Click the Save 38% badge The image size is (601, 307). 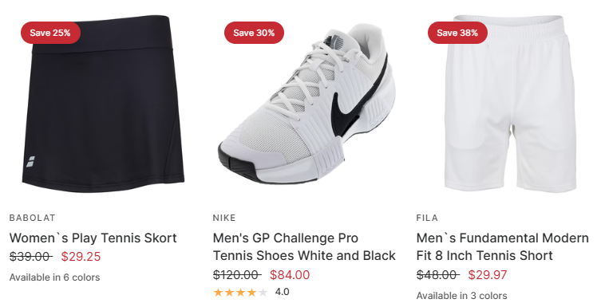point(457,33)
